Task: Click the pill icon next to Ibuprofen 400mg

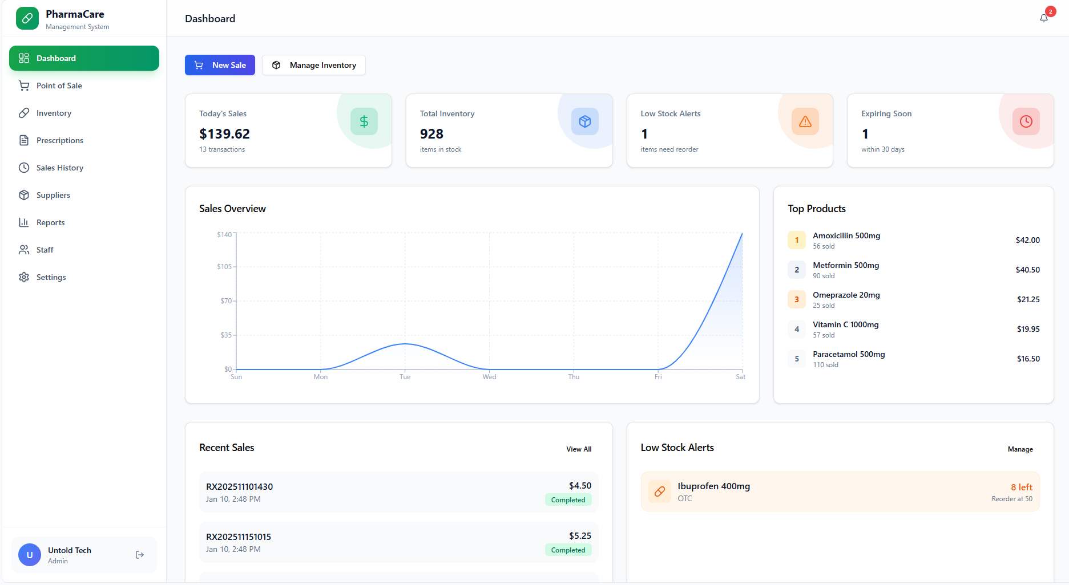Action: pos(659,491)
